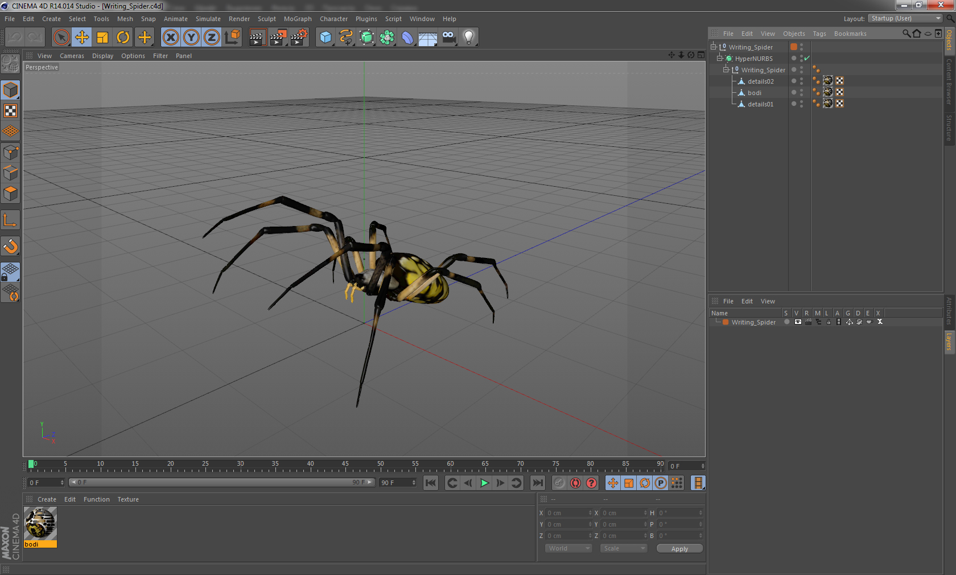This screenshot has width=956, height=575.
Task: Click the Writing_Spider layer color swatch
Action: click(x=726, y=322)
